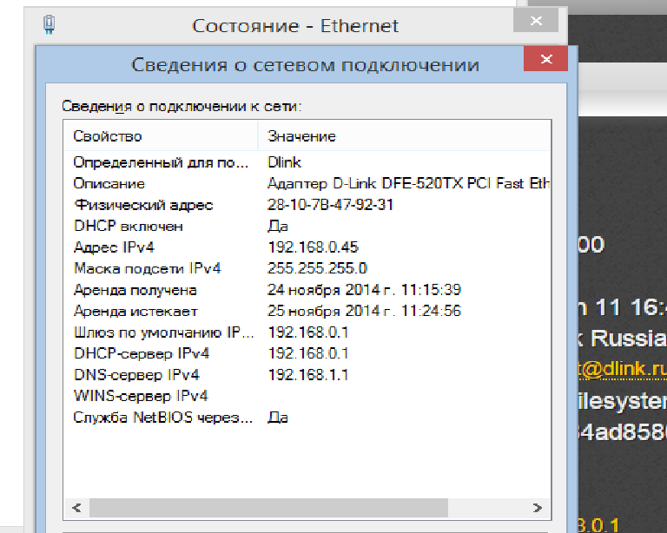The height and width of the screenshot is (533, 667).
Task: Close the Сведения о сетевом подключении dialog
Action: (545, 59)
